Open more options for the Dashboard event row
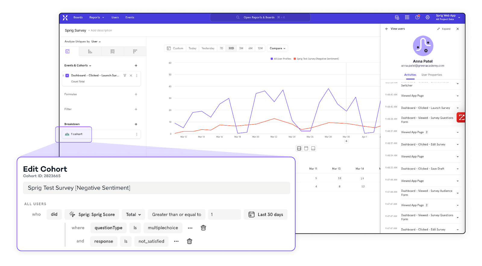Image resolution: width=482 pixels, height=266 pixels. click(x=137, y=75)
